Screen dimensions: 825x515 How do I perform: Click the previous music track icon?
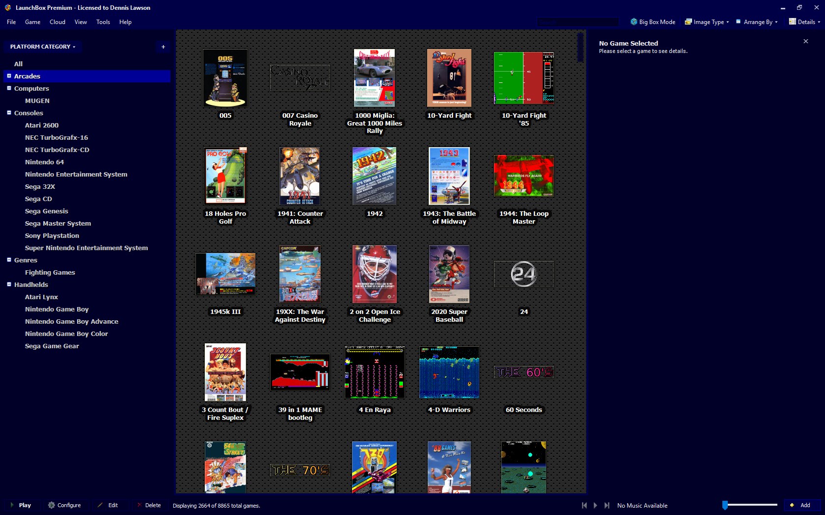pos(584,505)
